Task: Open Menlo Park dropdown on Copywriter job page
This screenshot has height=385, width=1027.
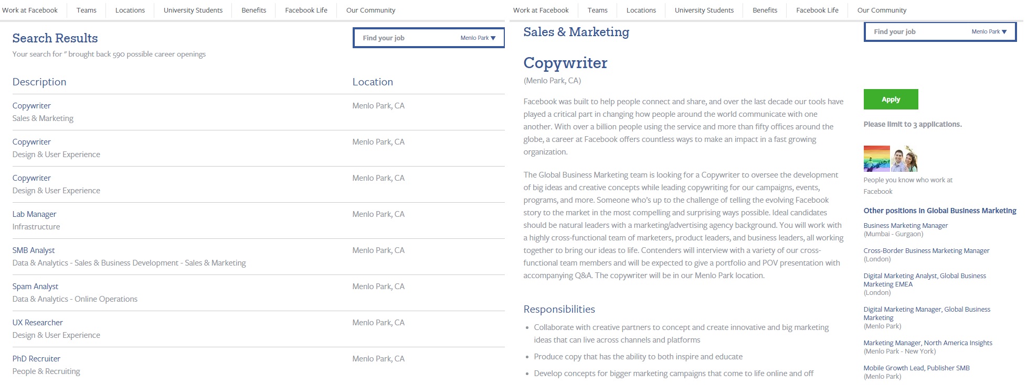Action: pos(989,31)
